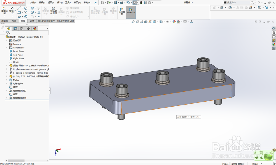Expand the 局部草图阵列2 node

tap(7, 91)
